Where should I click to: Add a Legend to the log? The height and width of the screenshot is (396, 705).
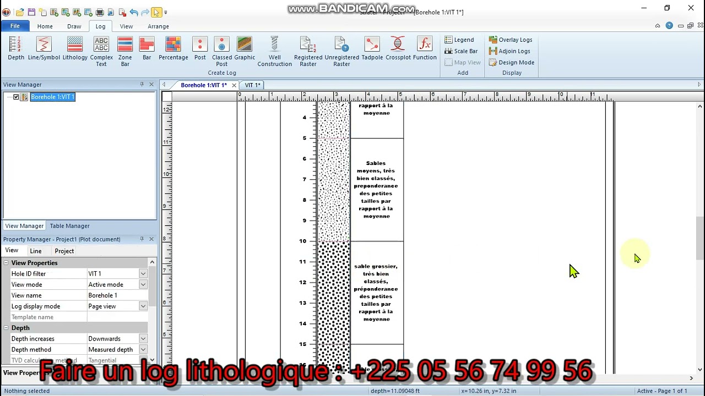click(459, 40)
